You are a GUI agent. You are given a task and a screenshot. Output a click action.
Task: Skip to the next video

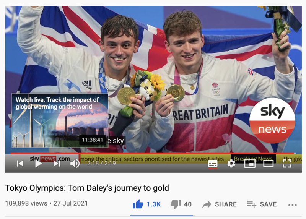(57, 164)
